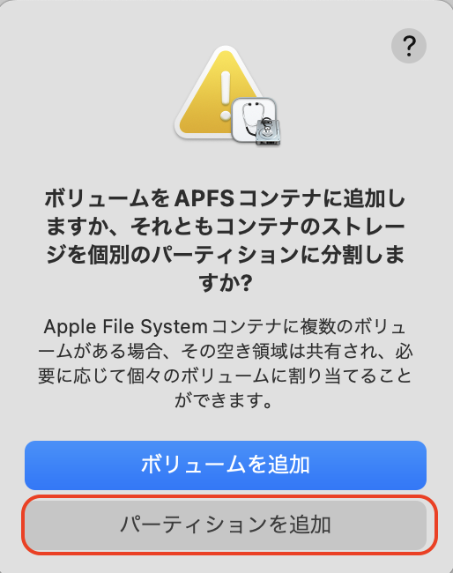The image size is (453, 573).
Task: Click the word APFS in heading
Action: coord(204,199)
